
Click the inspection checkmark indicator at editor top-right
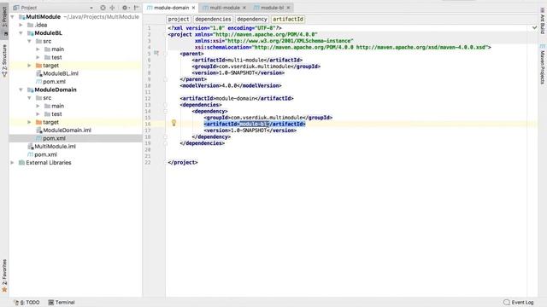point(534,27)
